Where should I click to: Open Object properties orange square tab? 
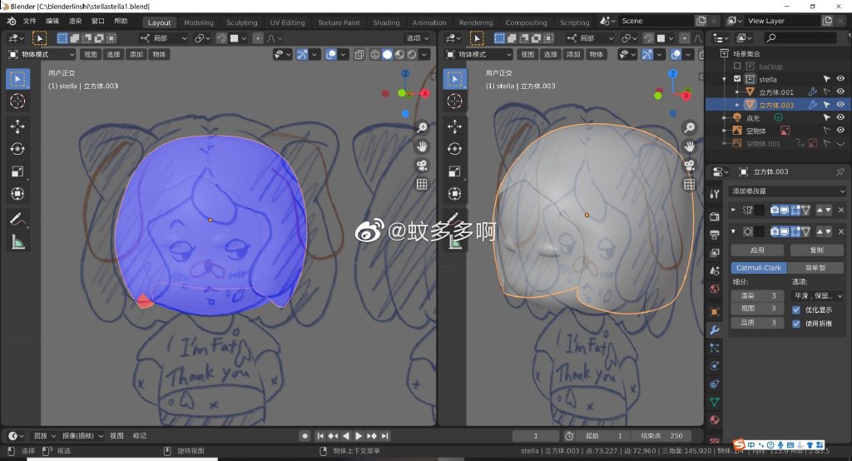pyautogui.click(x=715, y=312)
